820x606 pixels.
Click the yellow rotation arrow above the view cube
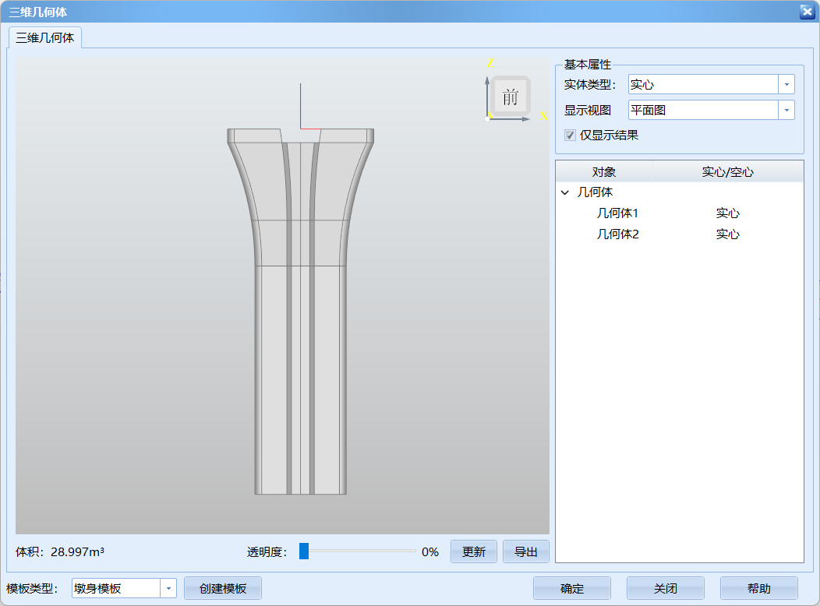click(x=490, y=64)
